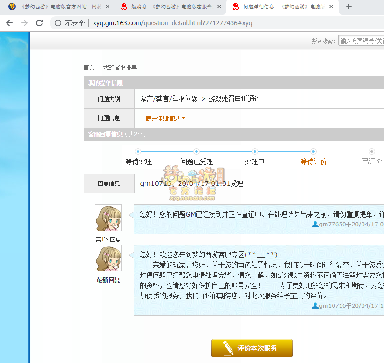Expand 展开详细信息 details

tap(165, 118)
